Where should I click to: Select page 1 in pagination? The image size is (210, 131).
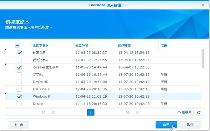tap(91, 112)
